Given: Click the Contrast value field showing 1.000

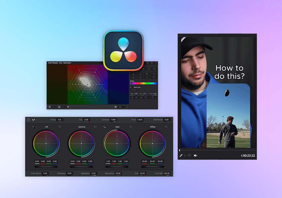Looking at the screenshot, I should [113, 120].
